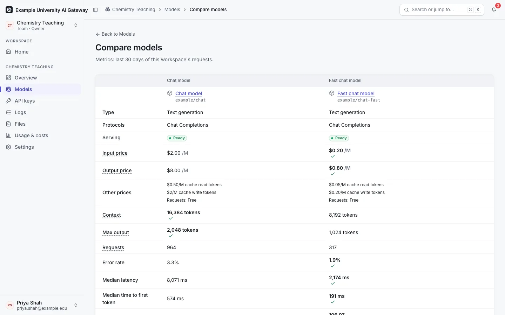
Task: Click the 8,071 ms median latency value
Action: pos(177,280)
